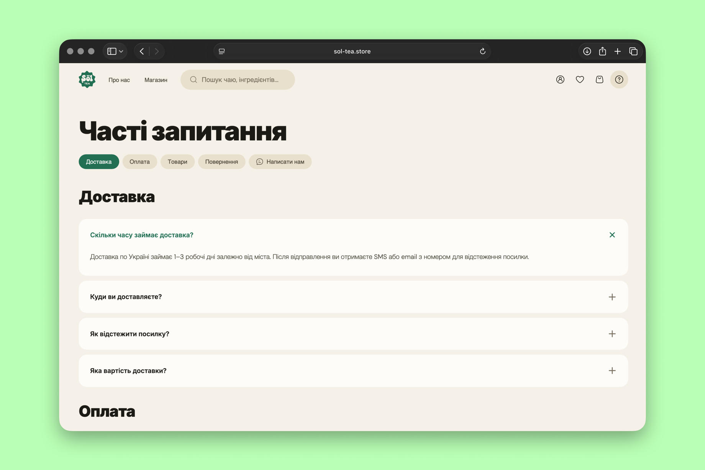Click the minimize window button
The width and height of the screenshot is (705, 470).
[x=80, y=51]
